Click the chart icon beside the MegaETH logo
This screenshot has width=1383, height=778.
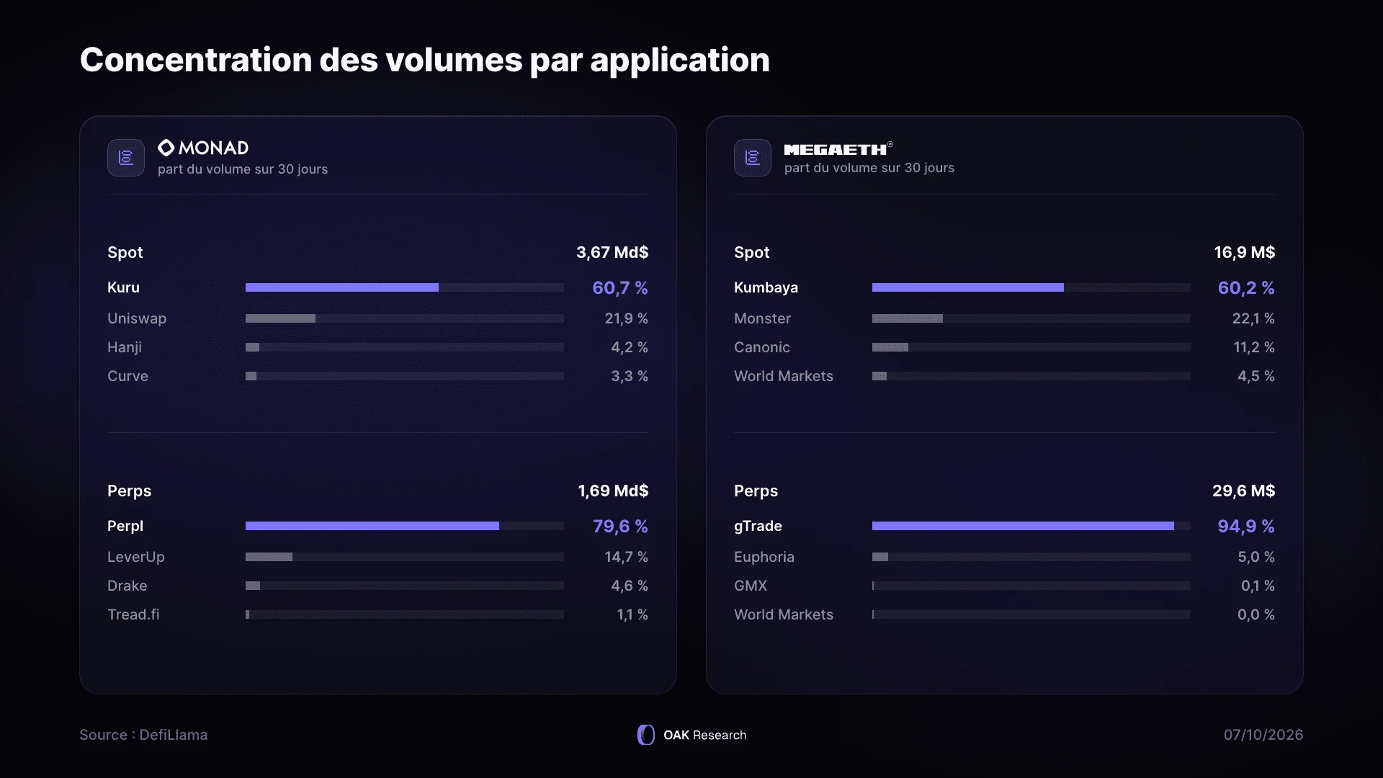click(753, 158)
